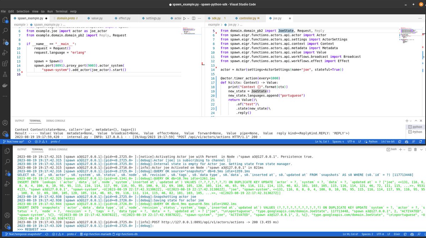Open the Edit menu
Image resolution: width=426 pixels, height=238 pixels.
click(11, 11)
